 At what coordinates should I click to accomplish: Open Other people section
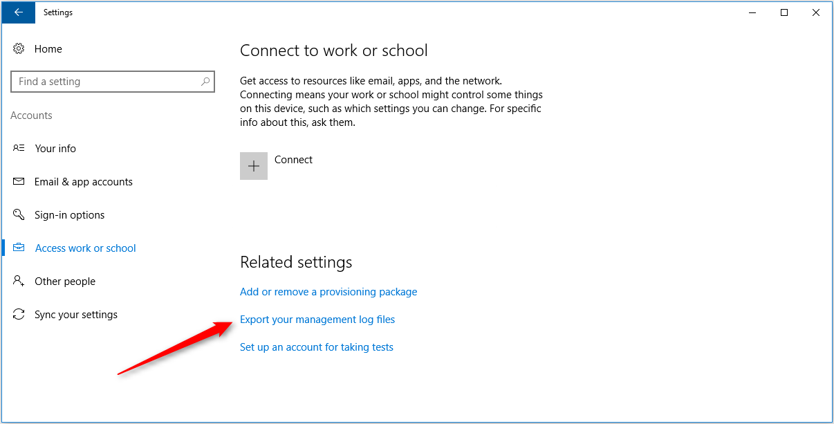[65, 282]
